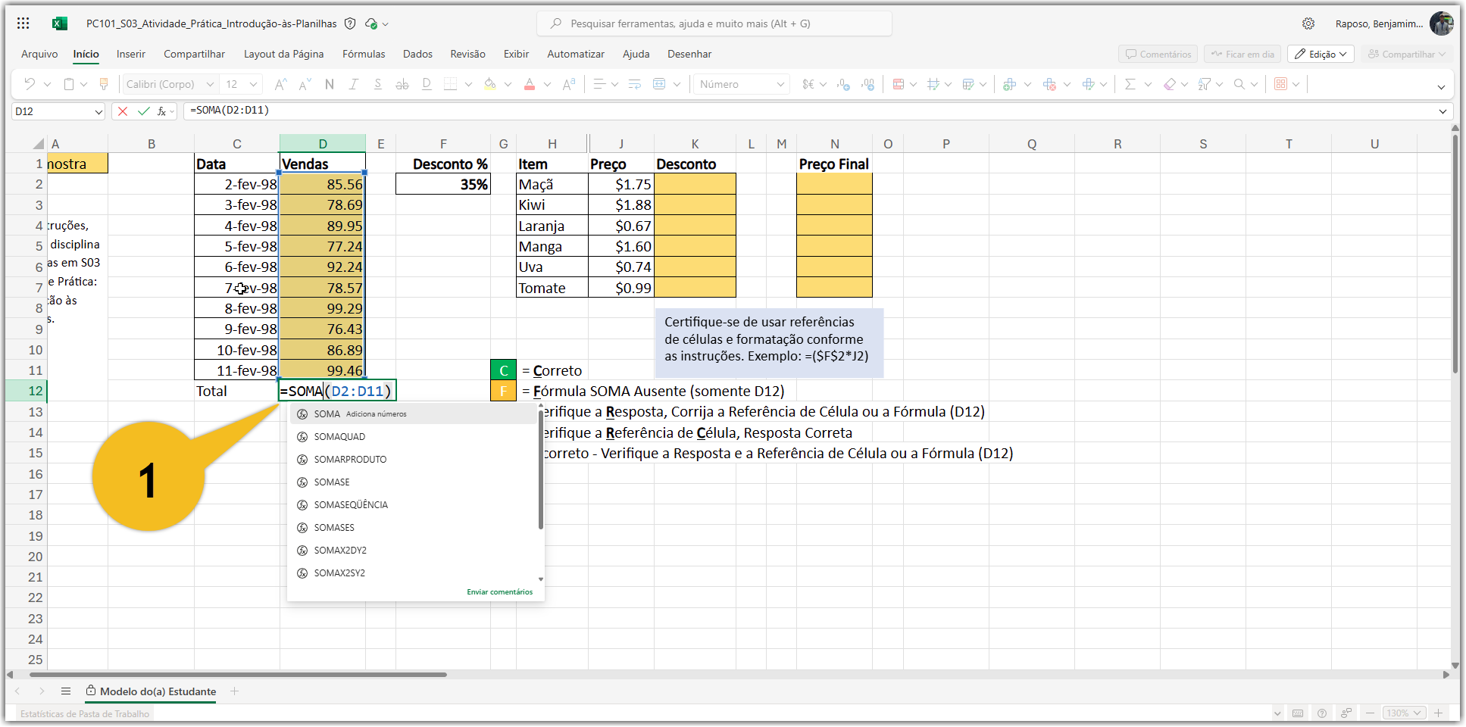This screenshot has height=727, width=1466.
Task: Select the format painter brush
Action: point(104,84)
